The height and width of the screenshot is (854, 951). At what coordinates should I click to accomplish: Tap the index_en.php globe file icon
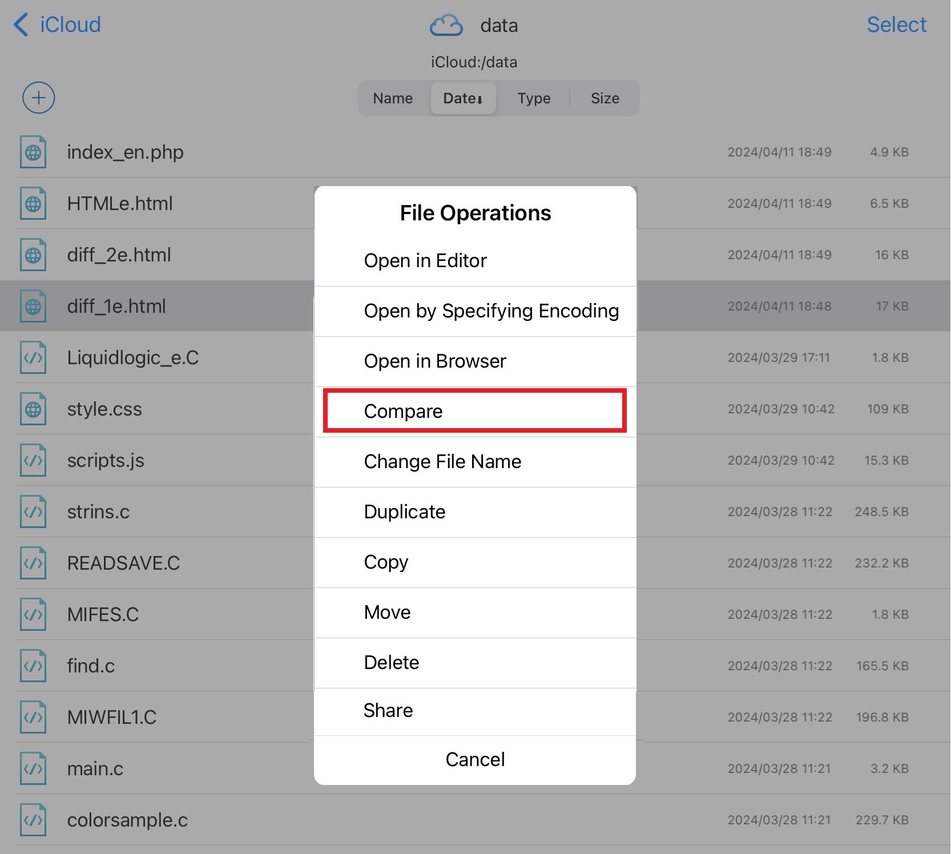tap(33, 152)
